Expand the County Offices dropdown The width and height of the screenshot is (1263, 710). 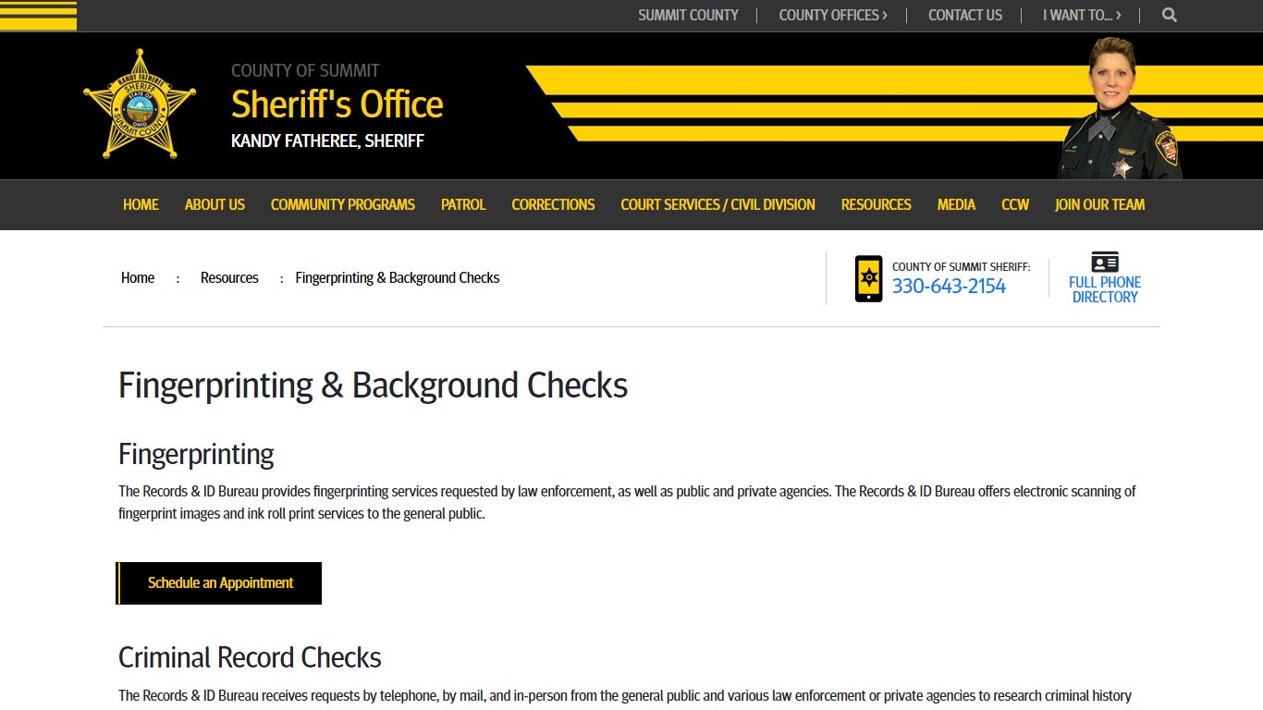tap(833, 15)
